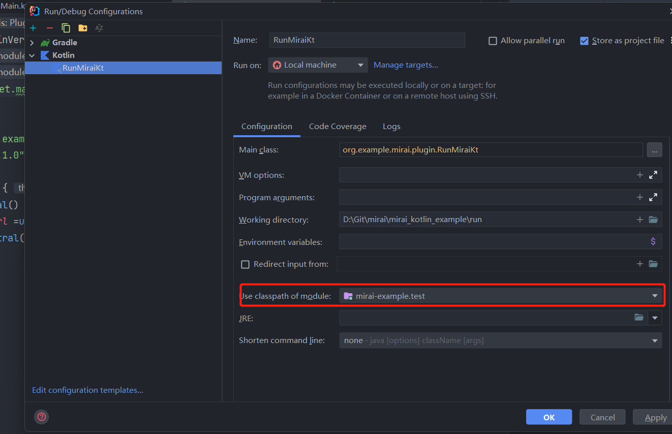Insert macro into VM options
Viewport: 672px width, 434px height.
640,175
